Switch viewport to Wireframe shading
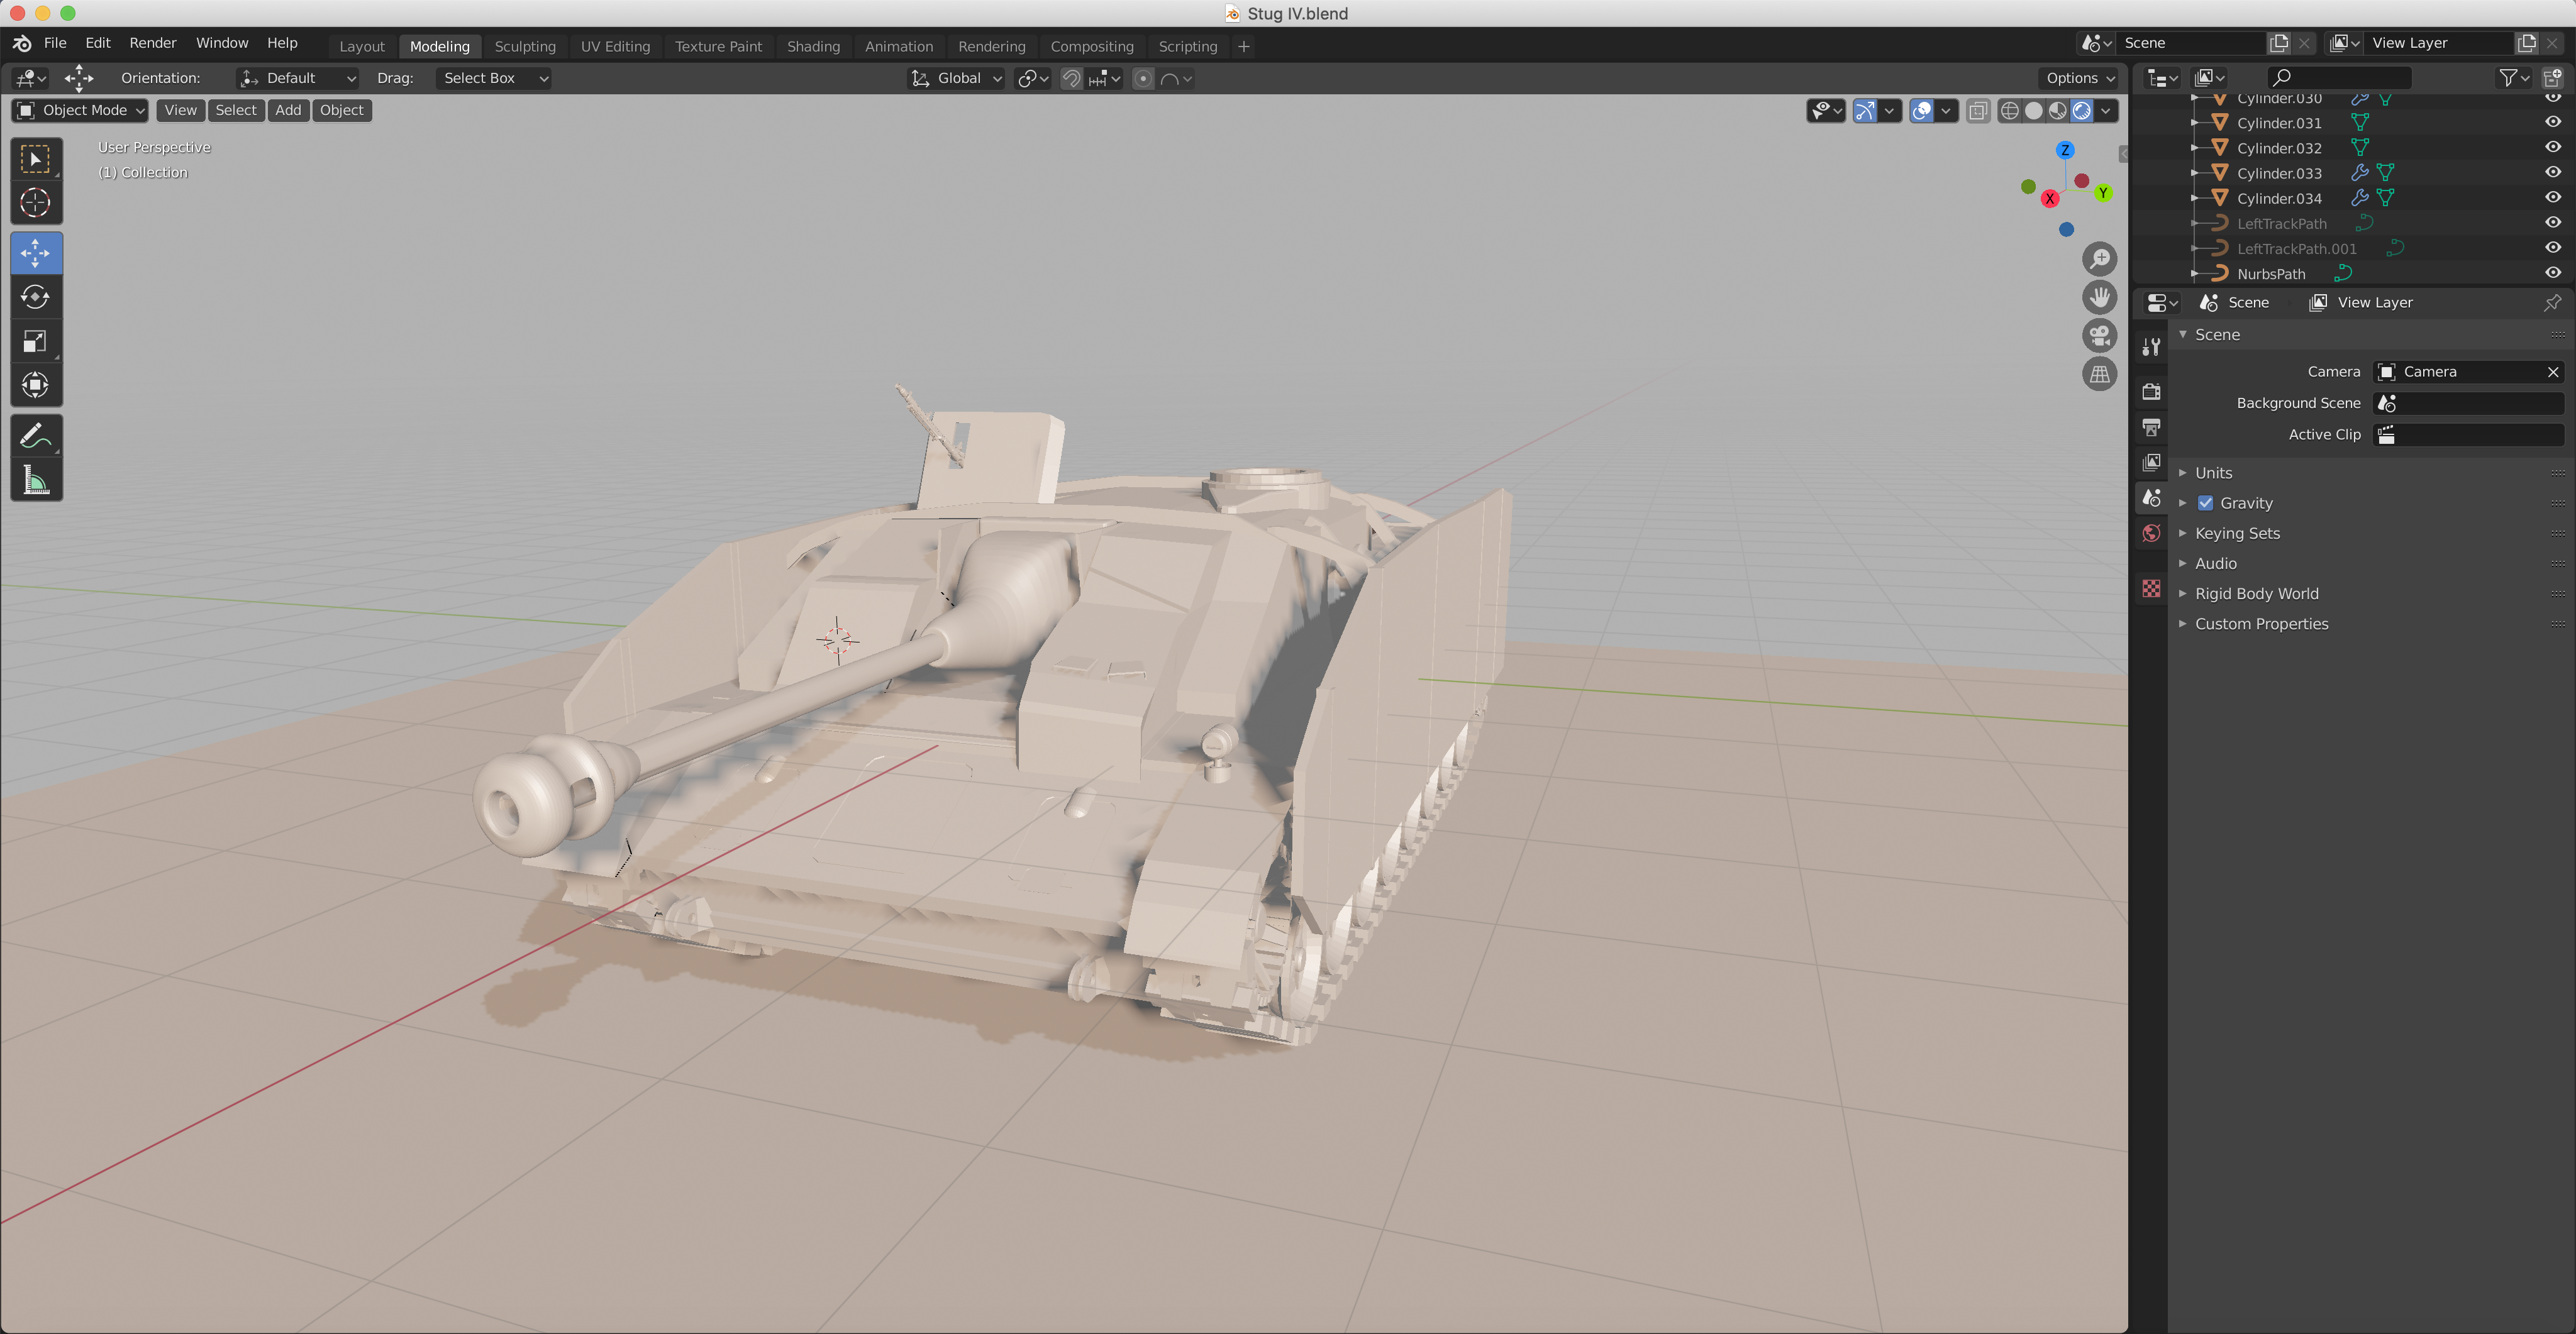Viewport: 2576px width, 1334px height. point(2011,110)
